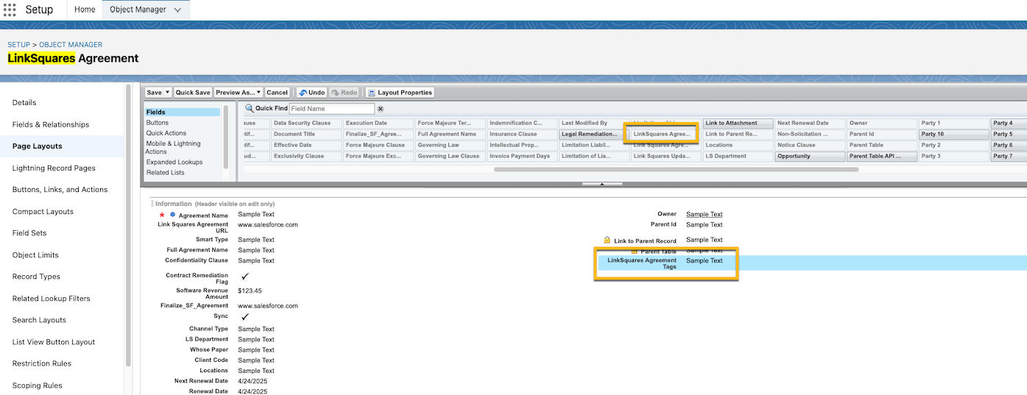The height and width of the screenshot is (395, 1027).
Task: Click the greyed Redo toolbar button
Action: coord(345,93)
